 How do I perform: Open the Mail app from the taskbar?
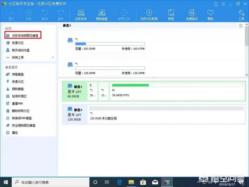[155, 182]
